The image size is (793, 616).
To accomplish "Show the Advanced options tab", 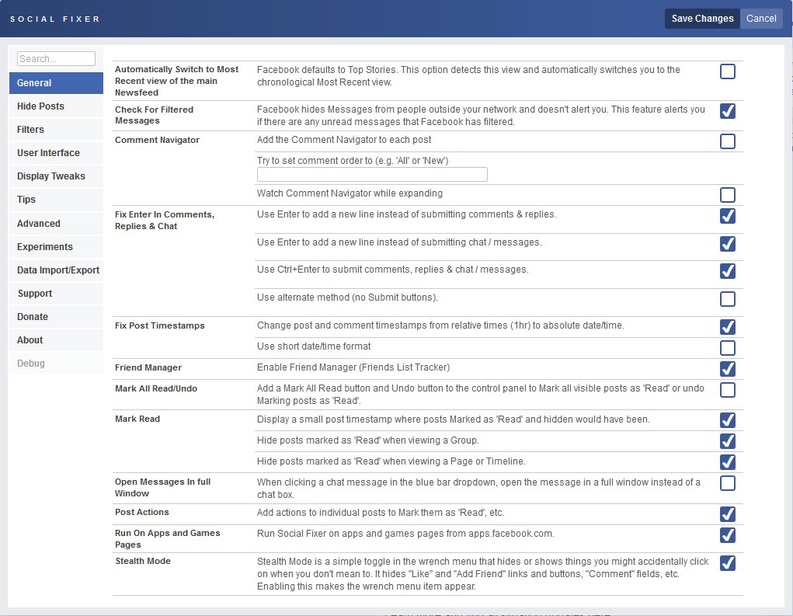I will [56, 224].
